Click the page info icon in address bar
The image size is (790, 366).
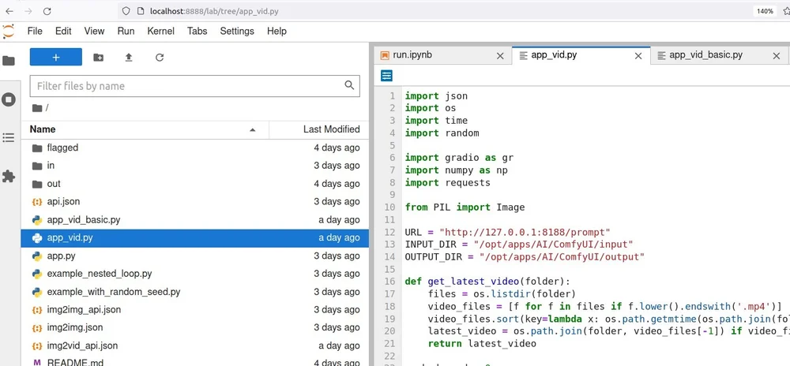141,11
